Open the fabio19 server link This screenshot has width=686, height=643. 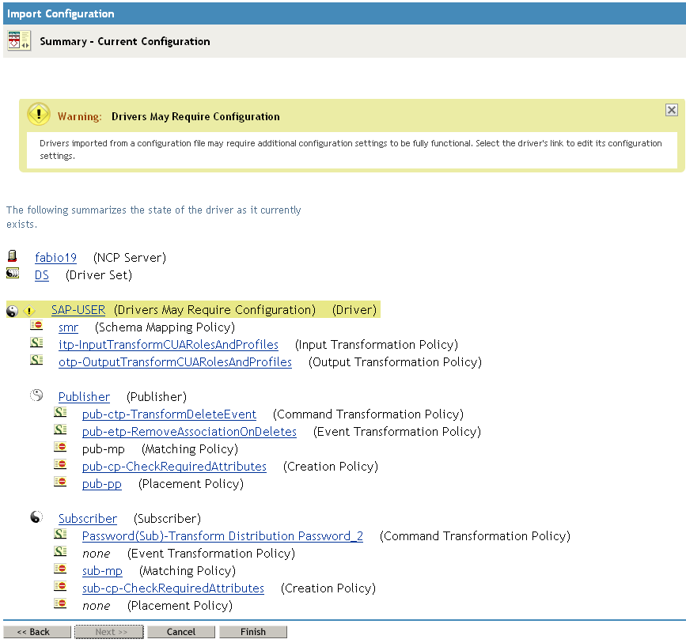coord(55,256)
